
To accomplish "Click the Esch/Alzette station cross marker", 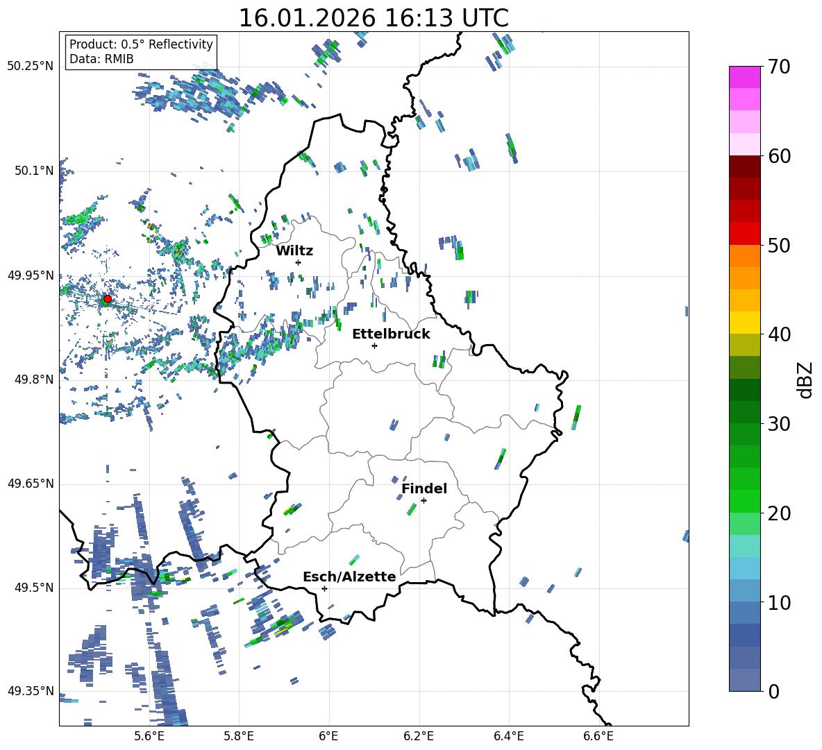I will click(x=324, y=588).
